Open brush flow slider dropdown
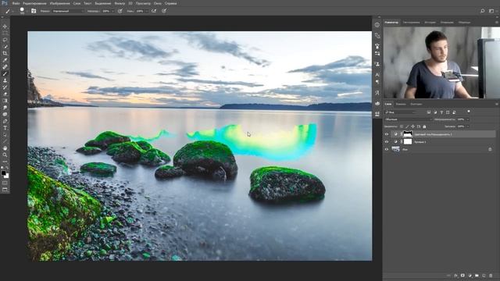The image size is (500, 281). click(147, 11)
